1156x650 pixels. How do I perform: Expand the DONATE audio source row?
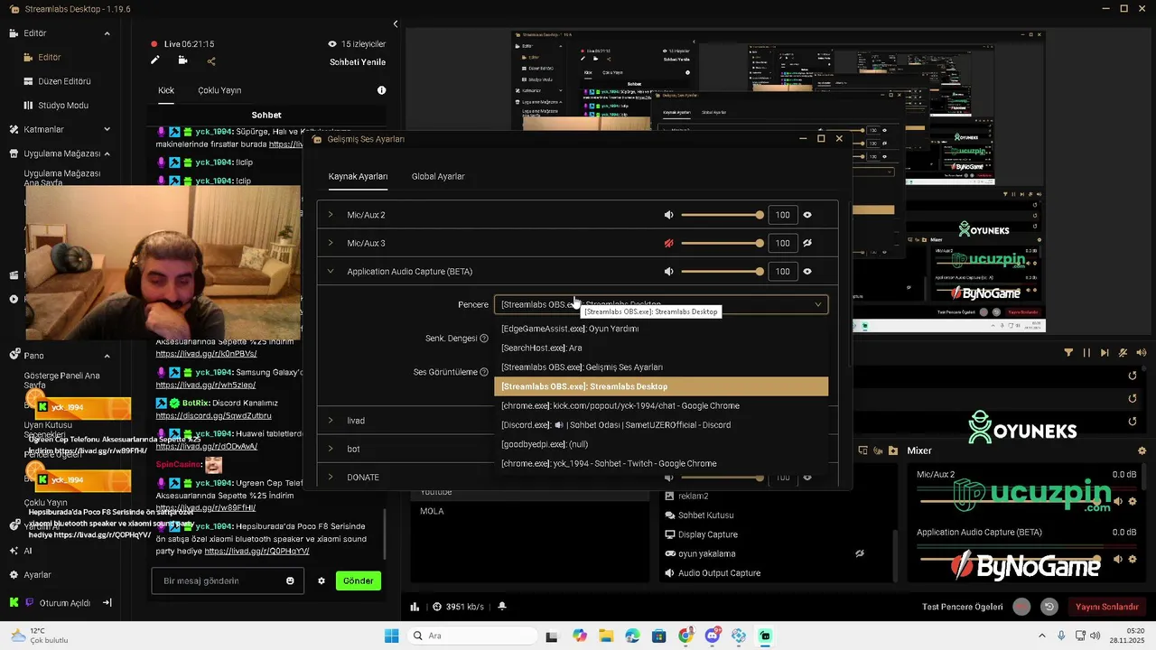coord(331,477)
